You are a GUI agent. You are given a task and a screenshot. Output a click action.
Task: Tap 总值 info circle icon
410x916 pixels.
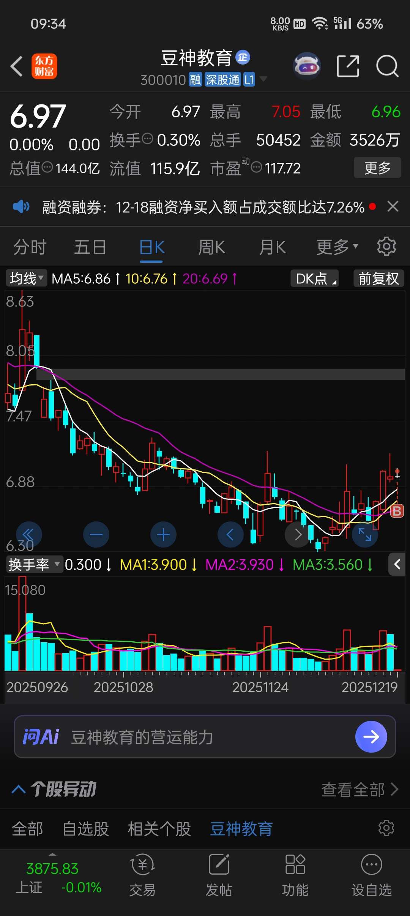tap(47, 167)
